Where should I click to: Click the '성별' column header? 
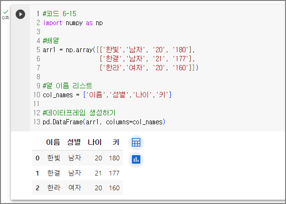coord(74,142)
